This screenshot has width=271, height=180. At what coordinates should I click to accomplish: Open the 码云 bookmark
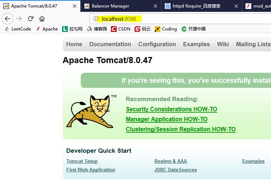(x=142, y=29)
